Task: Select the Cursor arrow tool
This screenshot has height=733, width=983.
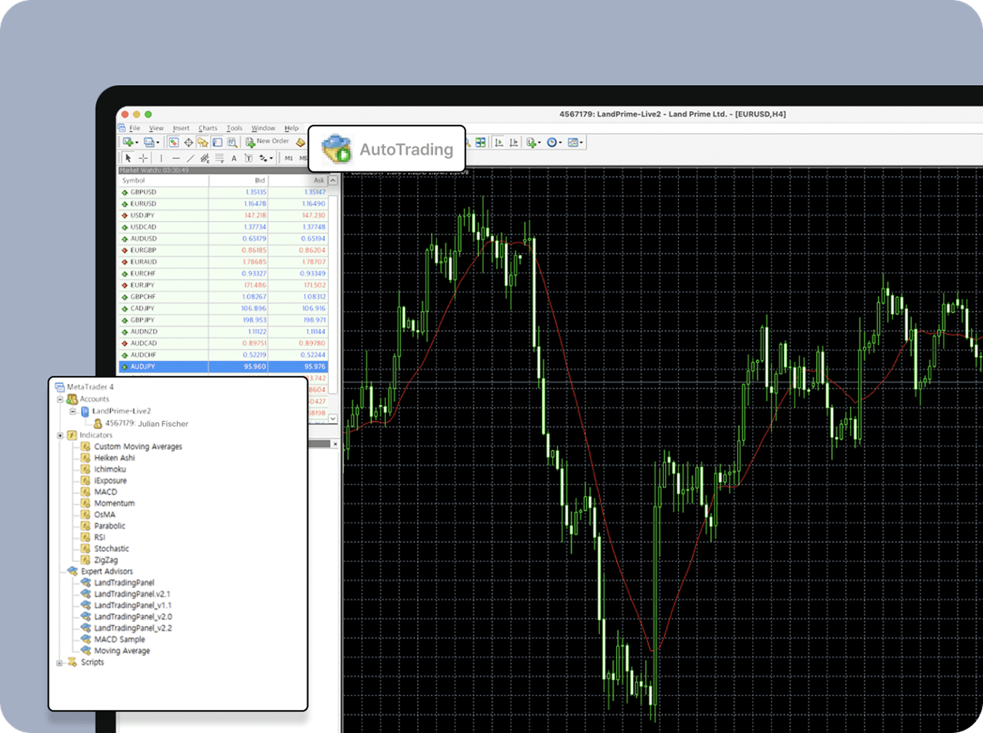Action: point(128,158)
